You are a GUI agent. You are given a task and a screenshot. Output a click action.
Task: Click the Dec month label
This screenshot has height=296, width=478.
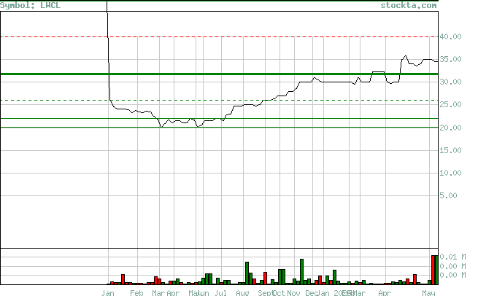click(312, 292)
